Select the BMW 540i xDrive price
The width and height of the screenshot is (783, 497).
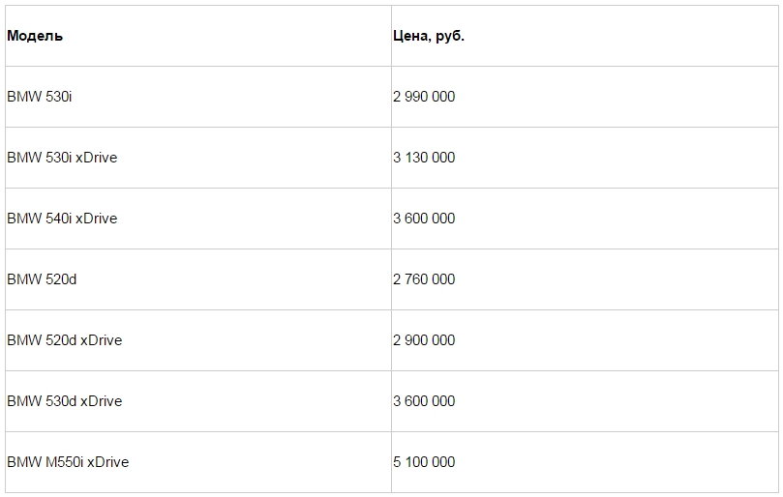585,219
